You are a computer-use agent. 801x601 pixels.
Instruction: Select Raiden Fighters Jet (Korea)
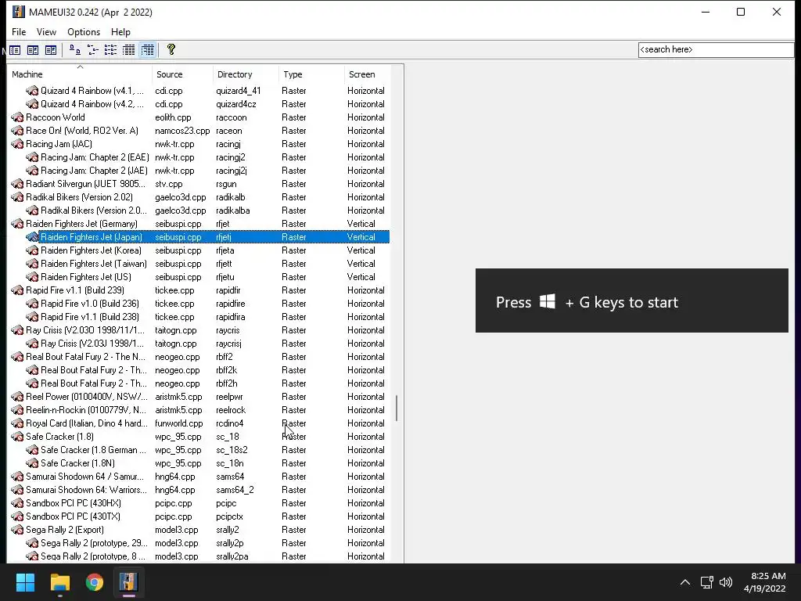91,250
